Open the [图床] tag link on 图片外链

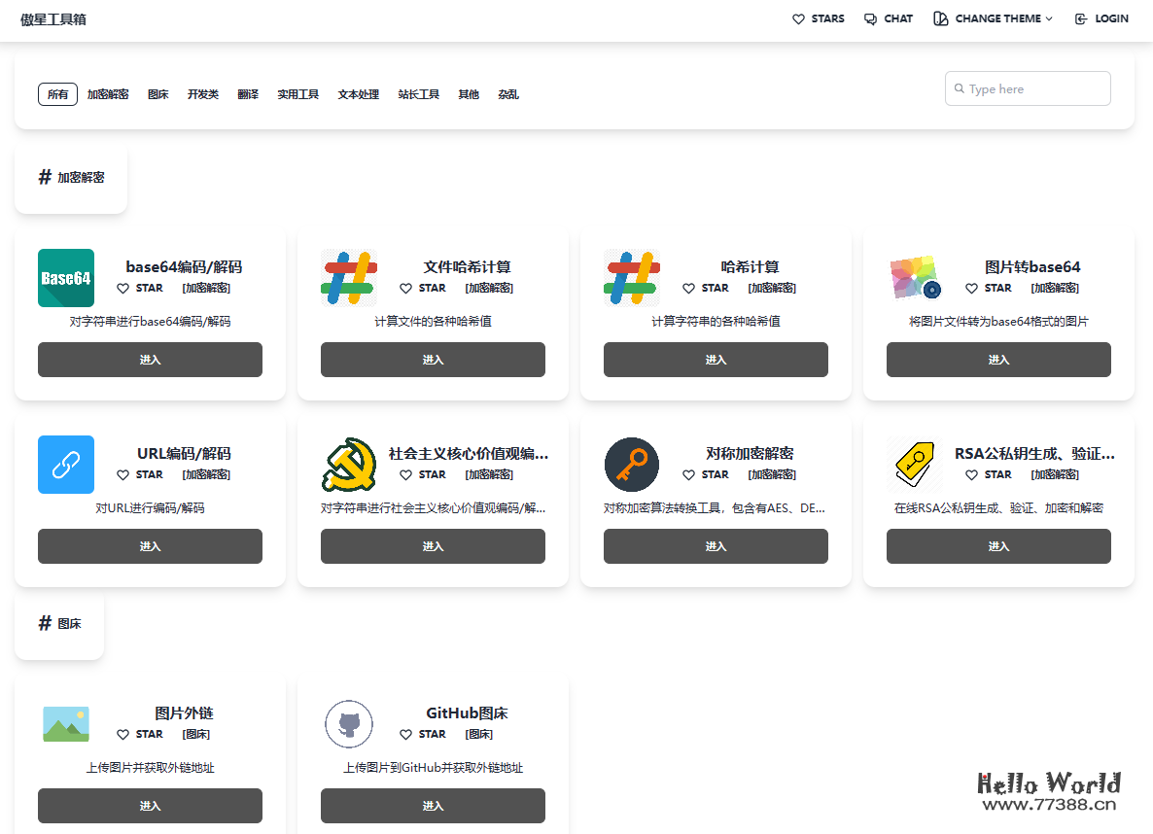[195, 734]
